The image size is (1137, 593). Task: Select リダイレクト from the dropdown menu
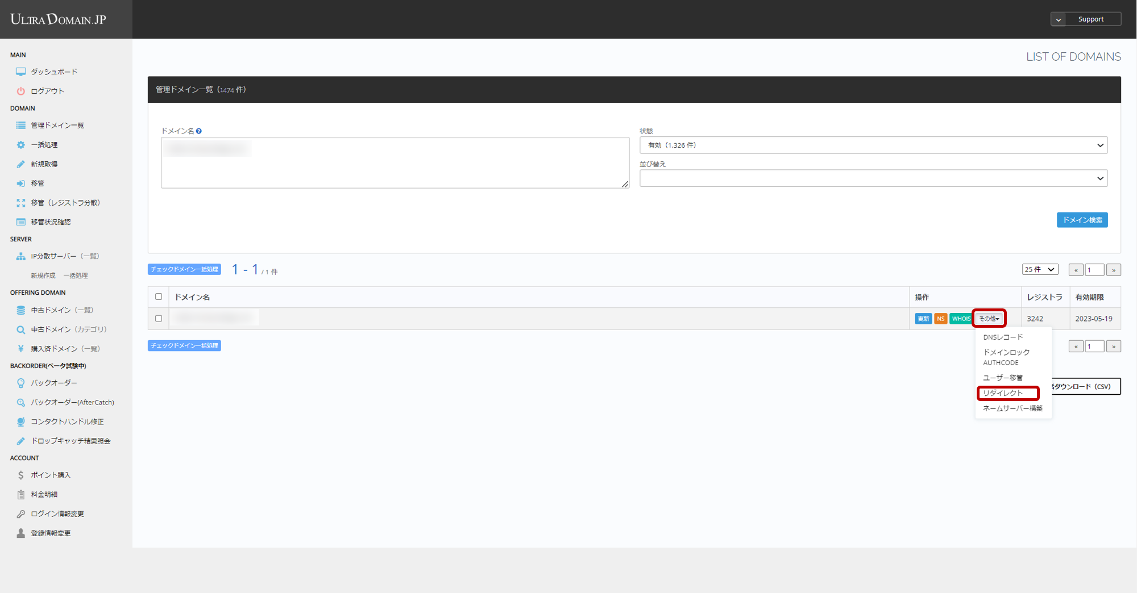pyautogui.click(x=1007, y=393)
